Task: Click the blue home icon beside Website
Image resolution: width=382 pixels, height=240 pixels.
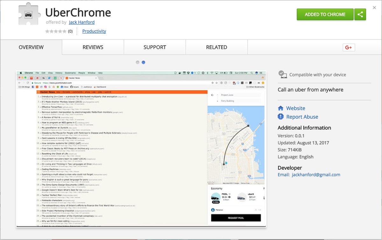Action: 280,108
